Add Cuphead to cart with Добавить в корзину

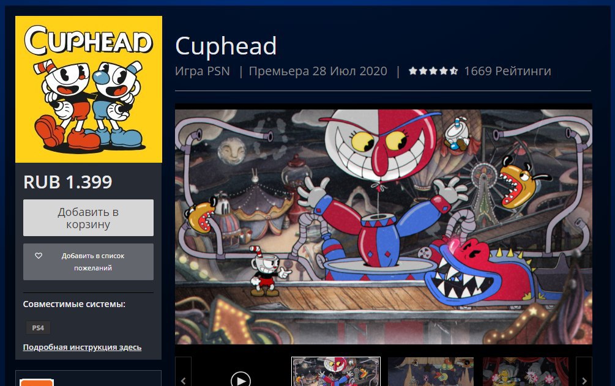(88, 218)
